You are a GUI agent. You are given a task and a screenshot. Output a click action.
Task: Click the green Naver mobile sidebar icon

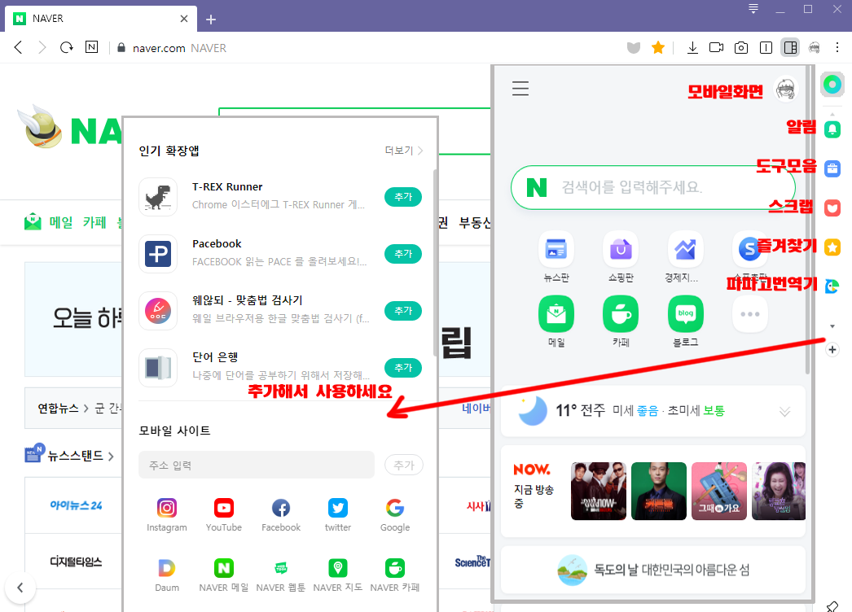[832, 84]
